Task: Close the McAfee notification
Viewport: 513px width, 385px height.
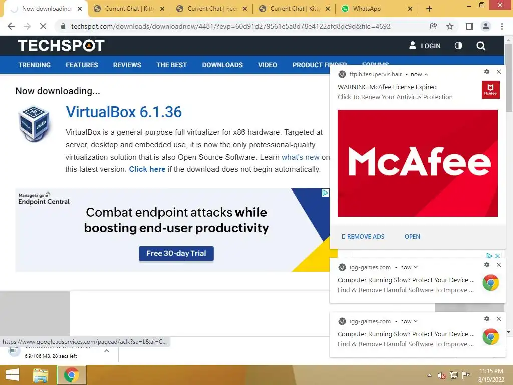Action: 499,72
